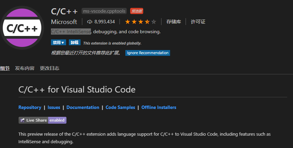The height and width of the screenshot is (148, 293).
Task: Open the Repository link in readme
Action: coord(30,107)
